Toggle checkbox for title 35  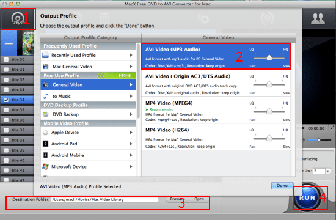[6, 110]
